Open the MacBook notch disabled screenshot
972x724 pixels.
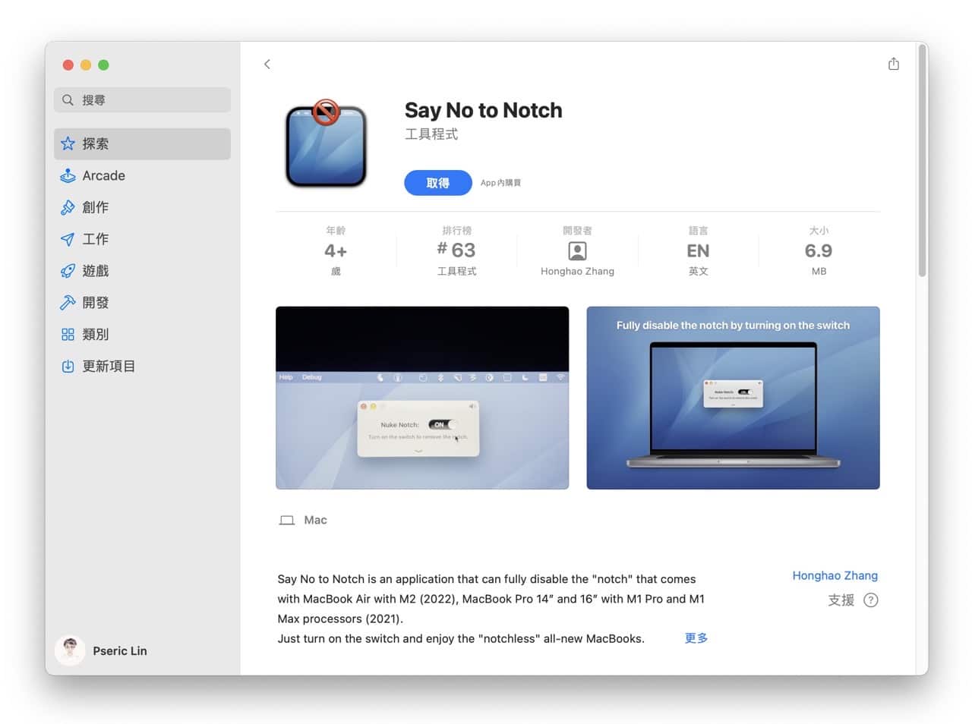pos(733,398)
